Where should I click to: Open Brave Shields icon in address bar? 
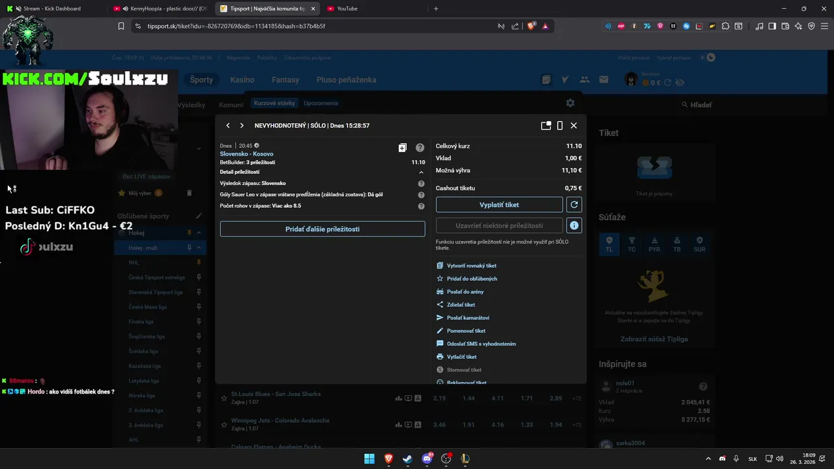click(532, 26)
